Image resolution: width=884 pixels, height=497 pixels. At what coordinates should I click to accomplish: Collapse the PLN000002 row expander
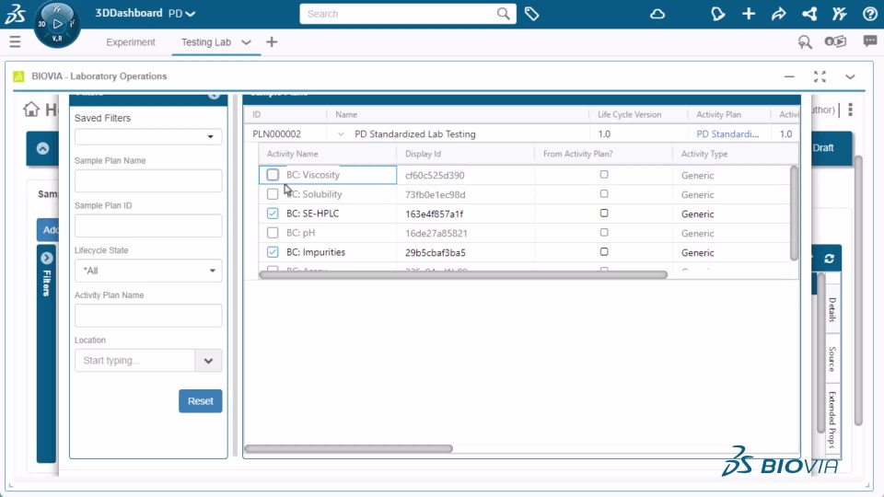[341, 134]
